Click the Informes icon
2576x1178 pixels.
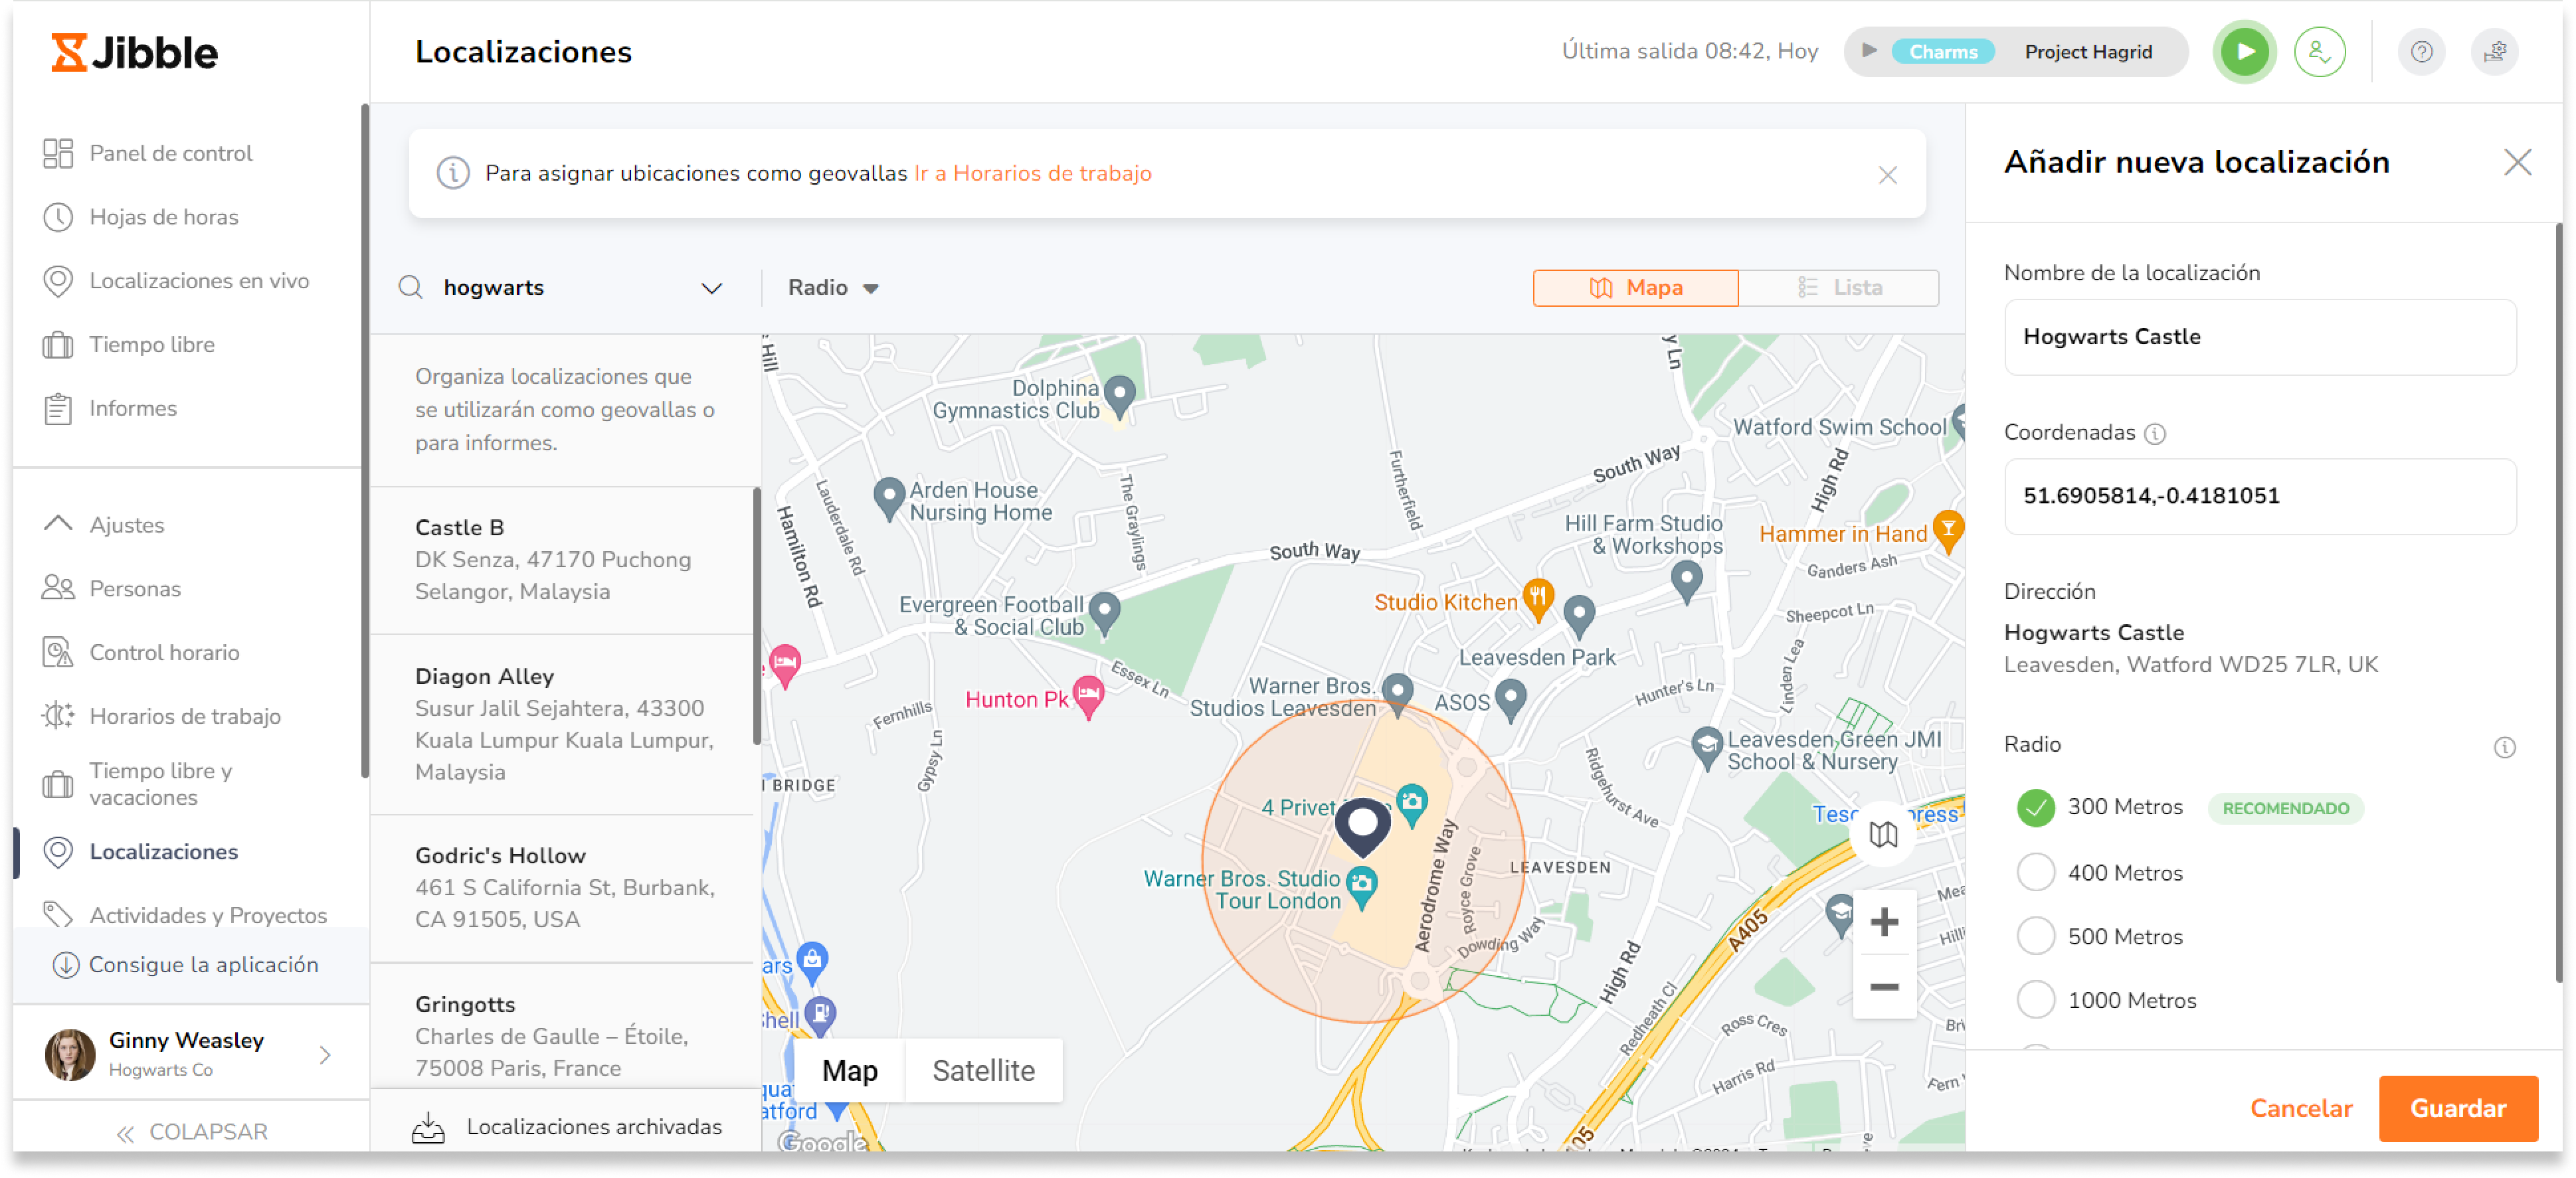[x=59, y=409]
